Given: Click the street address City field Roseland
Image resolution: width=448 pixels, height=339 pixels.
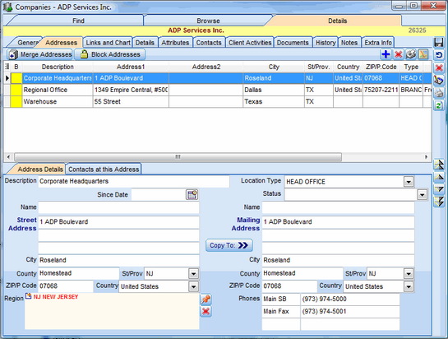Looking at the screenshot, I should (118, 260).
